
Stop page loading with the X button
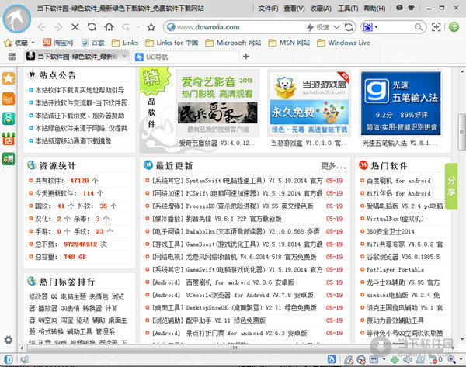click(75, 27)
